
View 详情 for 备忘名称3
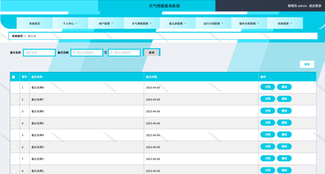(268, 146)
